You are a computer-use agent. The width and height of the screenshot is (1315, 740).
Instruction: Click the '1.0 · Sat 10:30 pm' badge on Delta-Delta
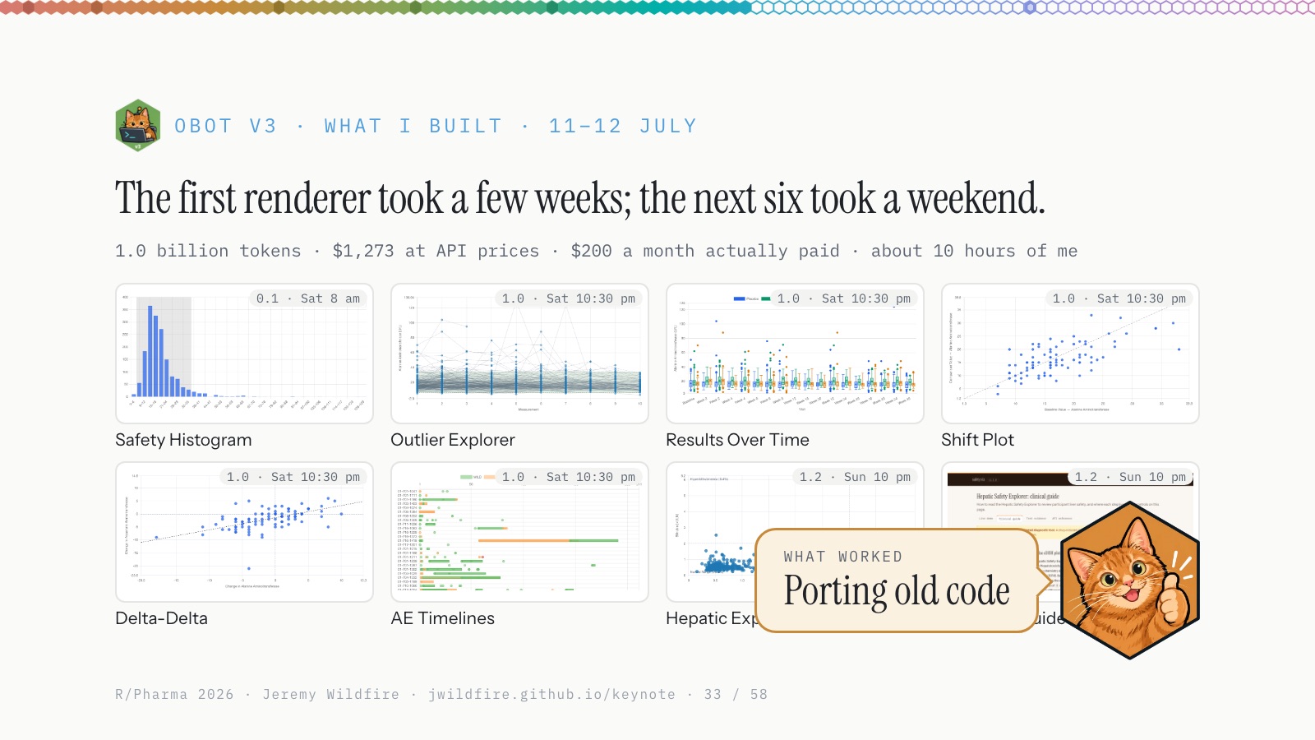293,477
